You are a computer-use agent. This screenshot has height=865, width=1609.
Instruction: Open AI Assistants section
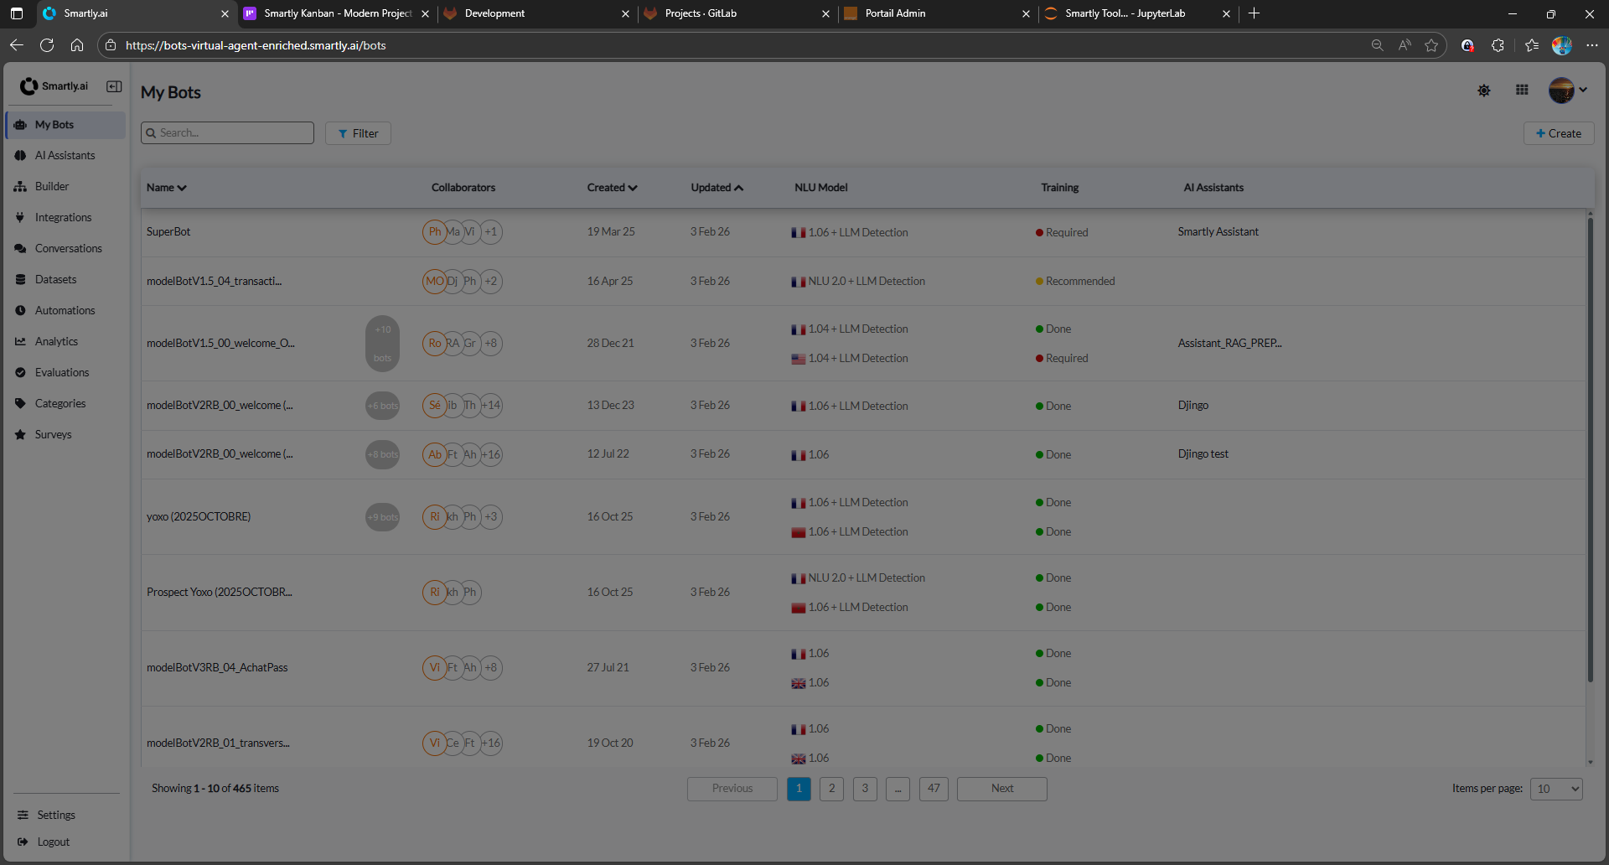[x=65, y=156]
